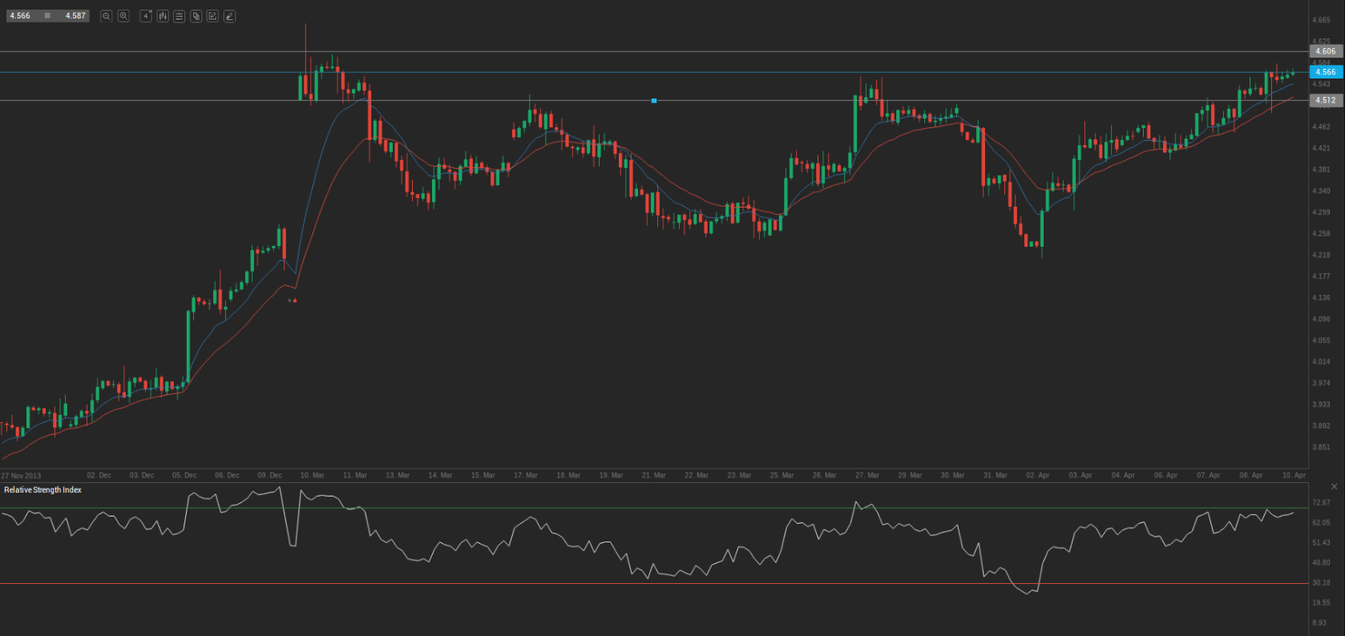The image size is (1345, 636).
Task: Open the 4H timeframe selector
Action: pyautogui.click(x=146, y=16)
